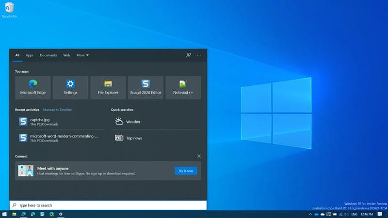388x218 pixels.
Task: Show hidden system tray icons
Action: [x=310, y=214]
